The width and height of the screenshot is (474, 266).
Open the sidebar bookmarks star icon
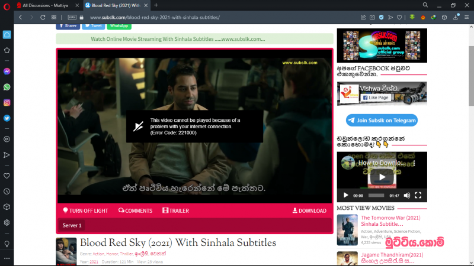click(x=7, y=50)
